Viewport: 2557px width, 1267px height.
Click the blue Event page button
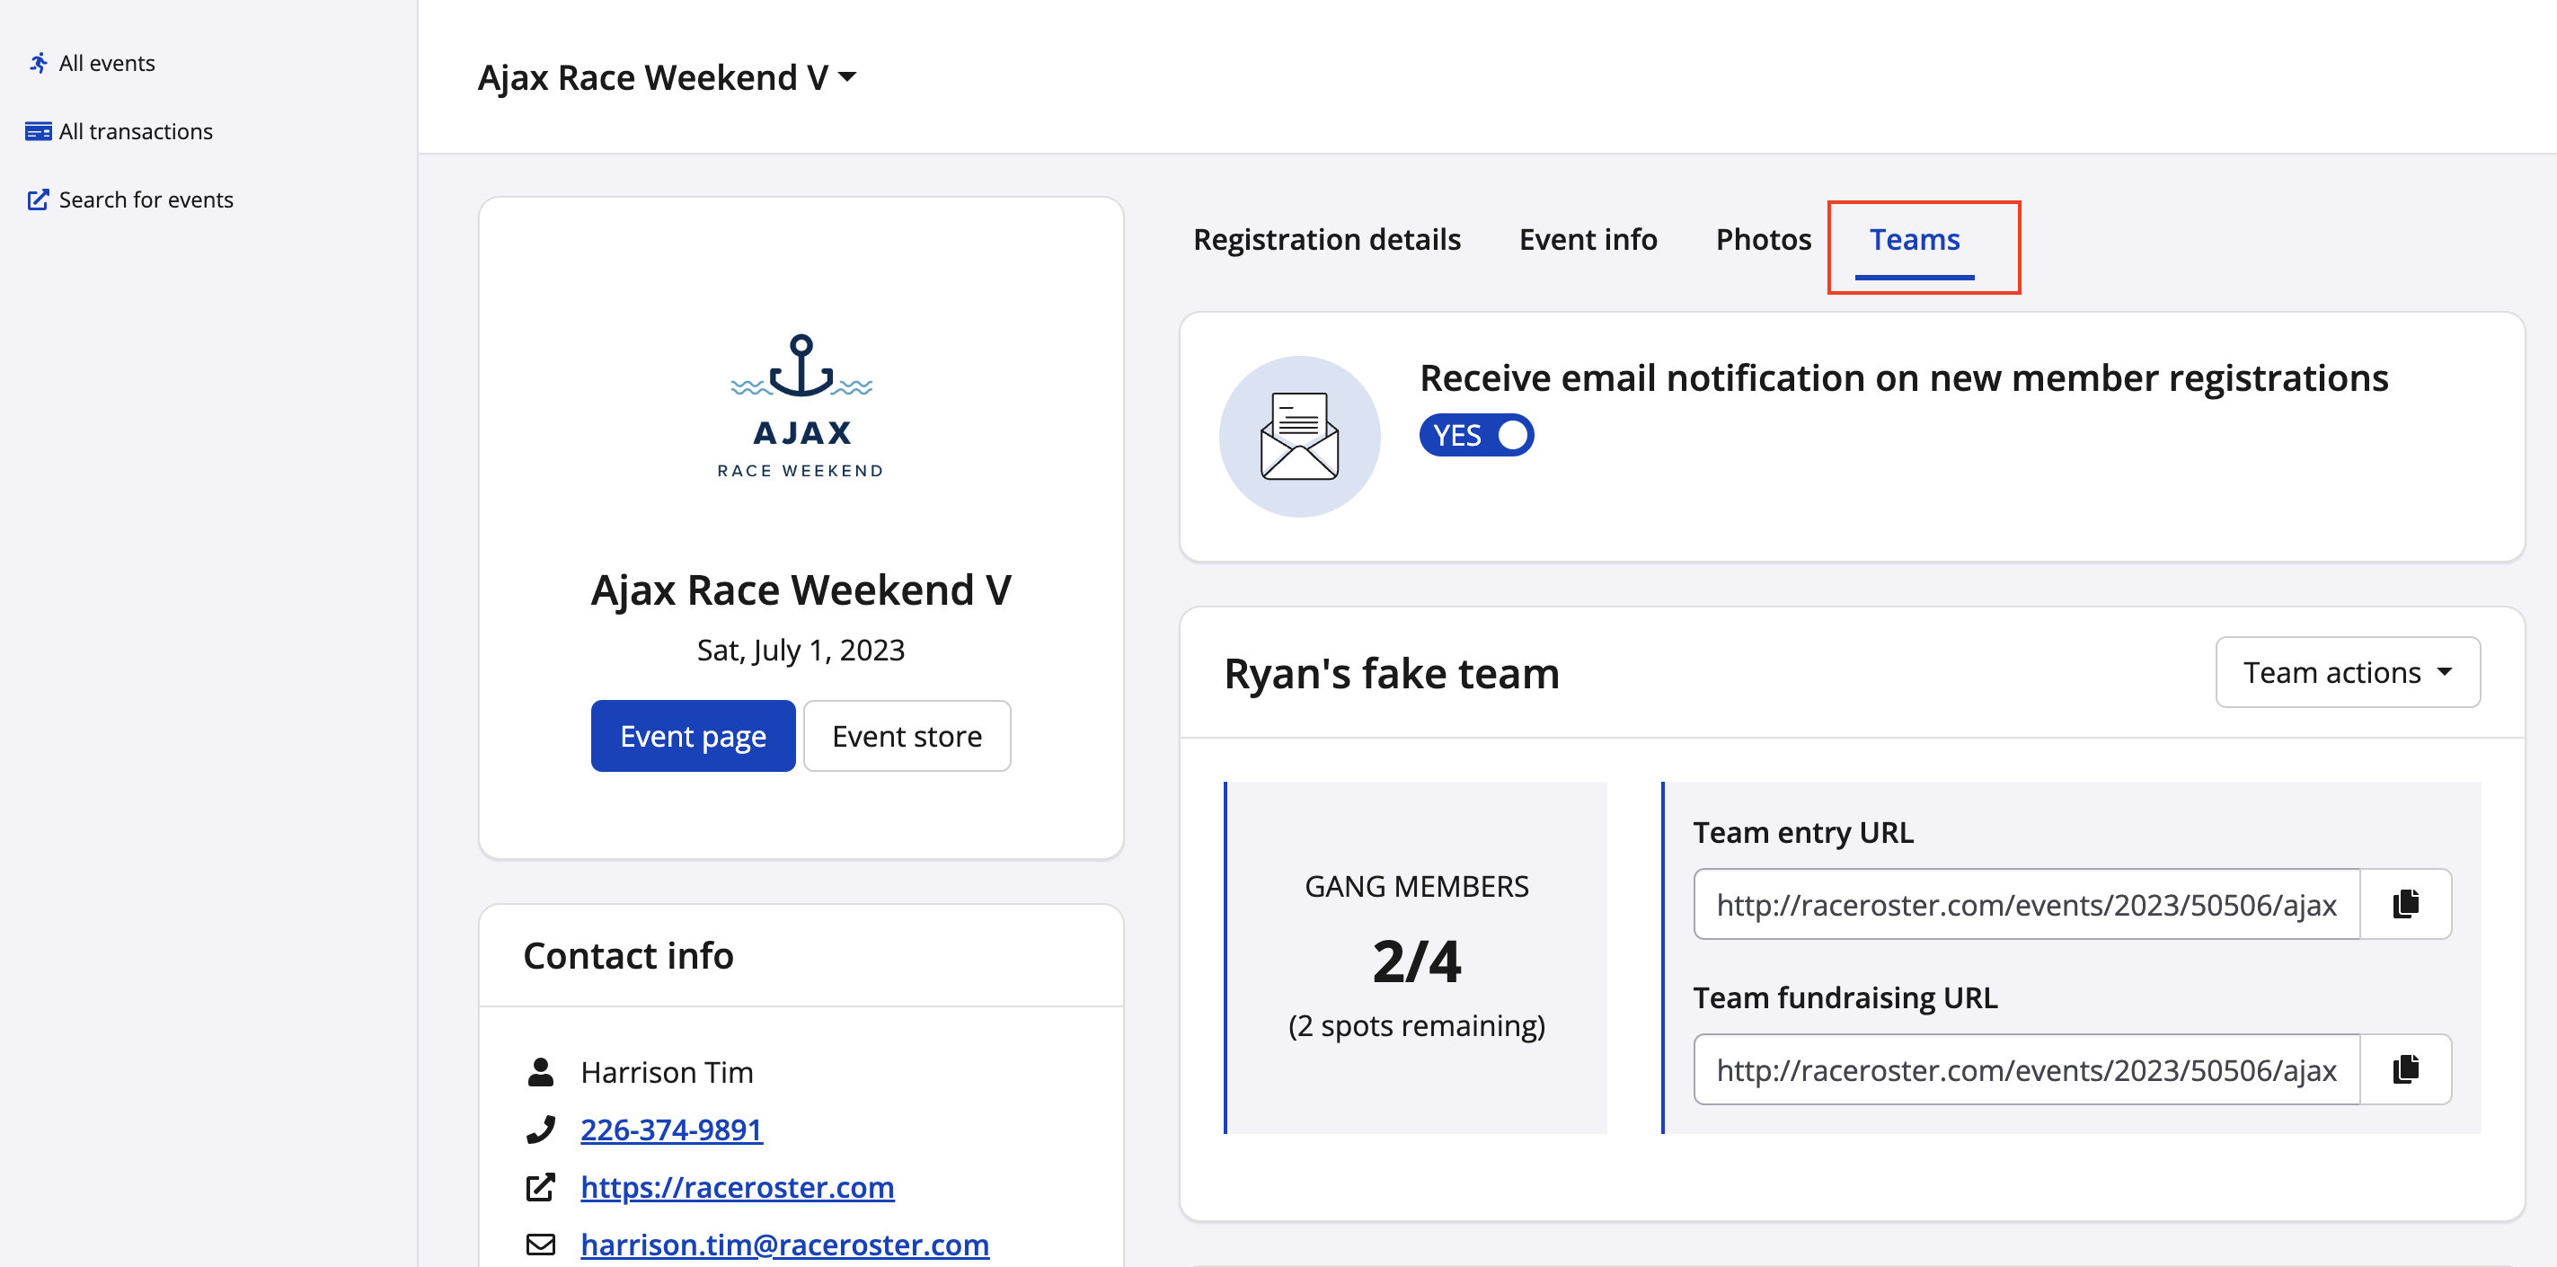693,736
